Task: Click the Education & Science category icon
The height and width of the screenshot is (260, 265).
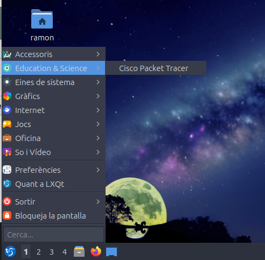Action: [7, 68]
